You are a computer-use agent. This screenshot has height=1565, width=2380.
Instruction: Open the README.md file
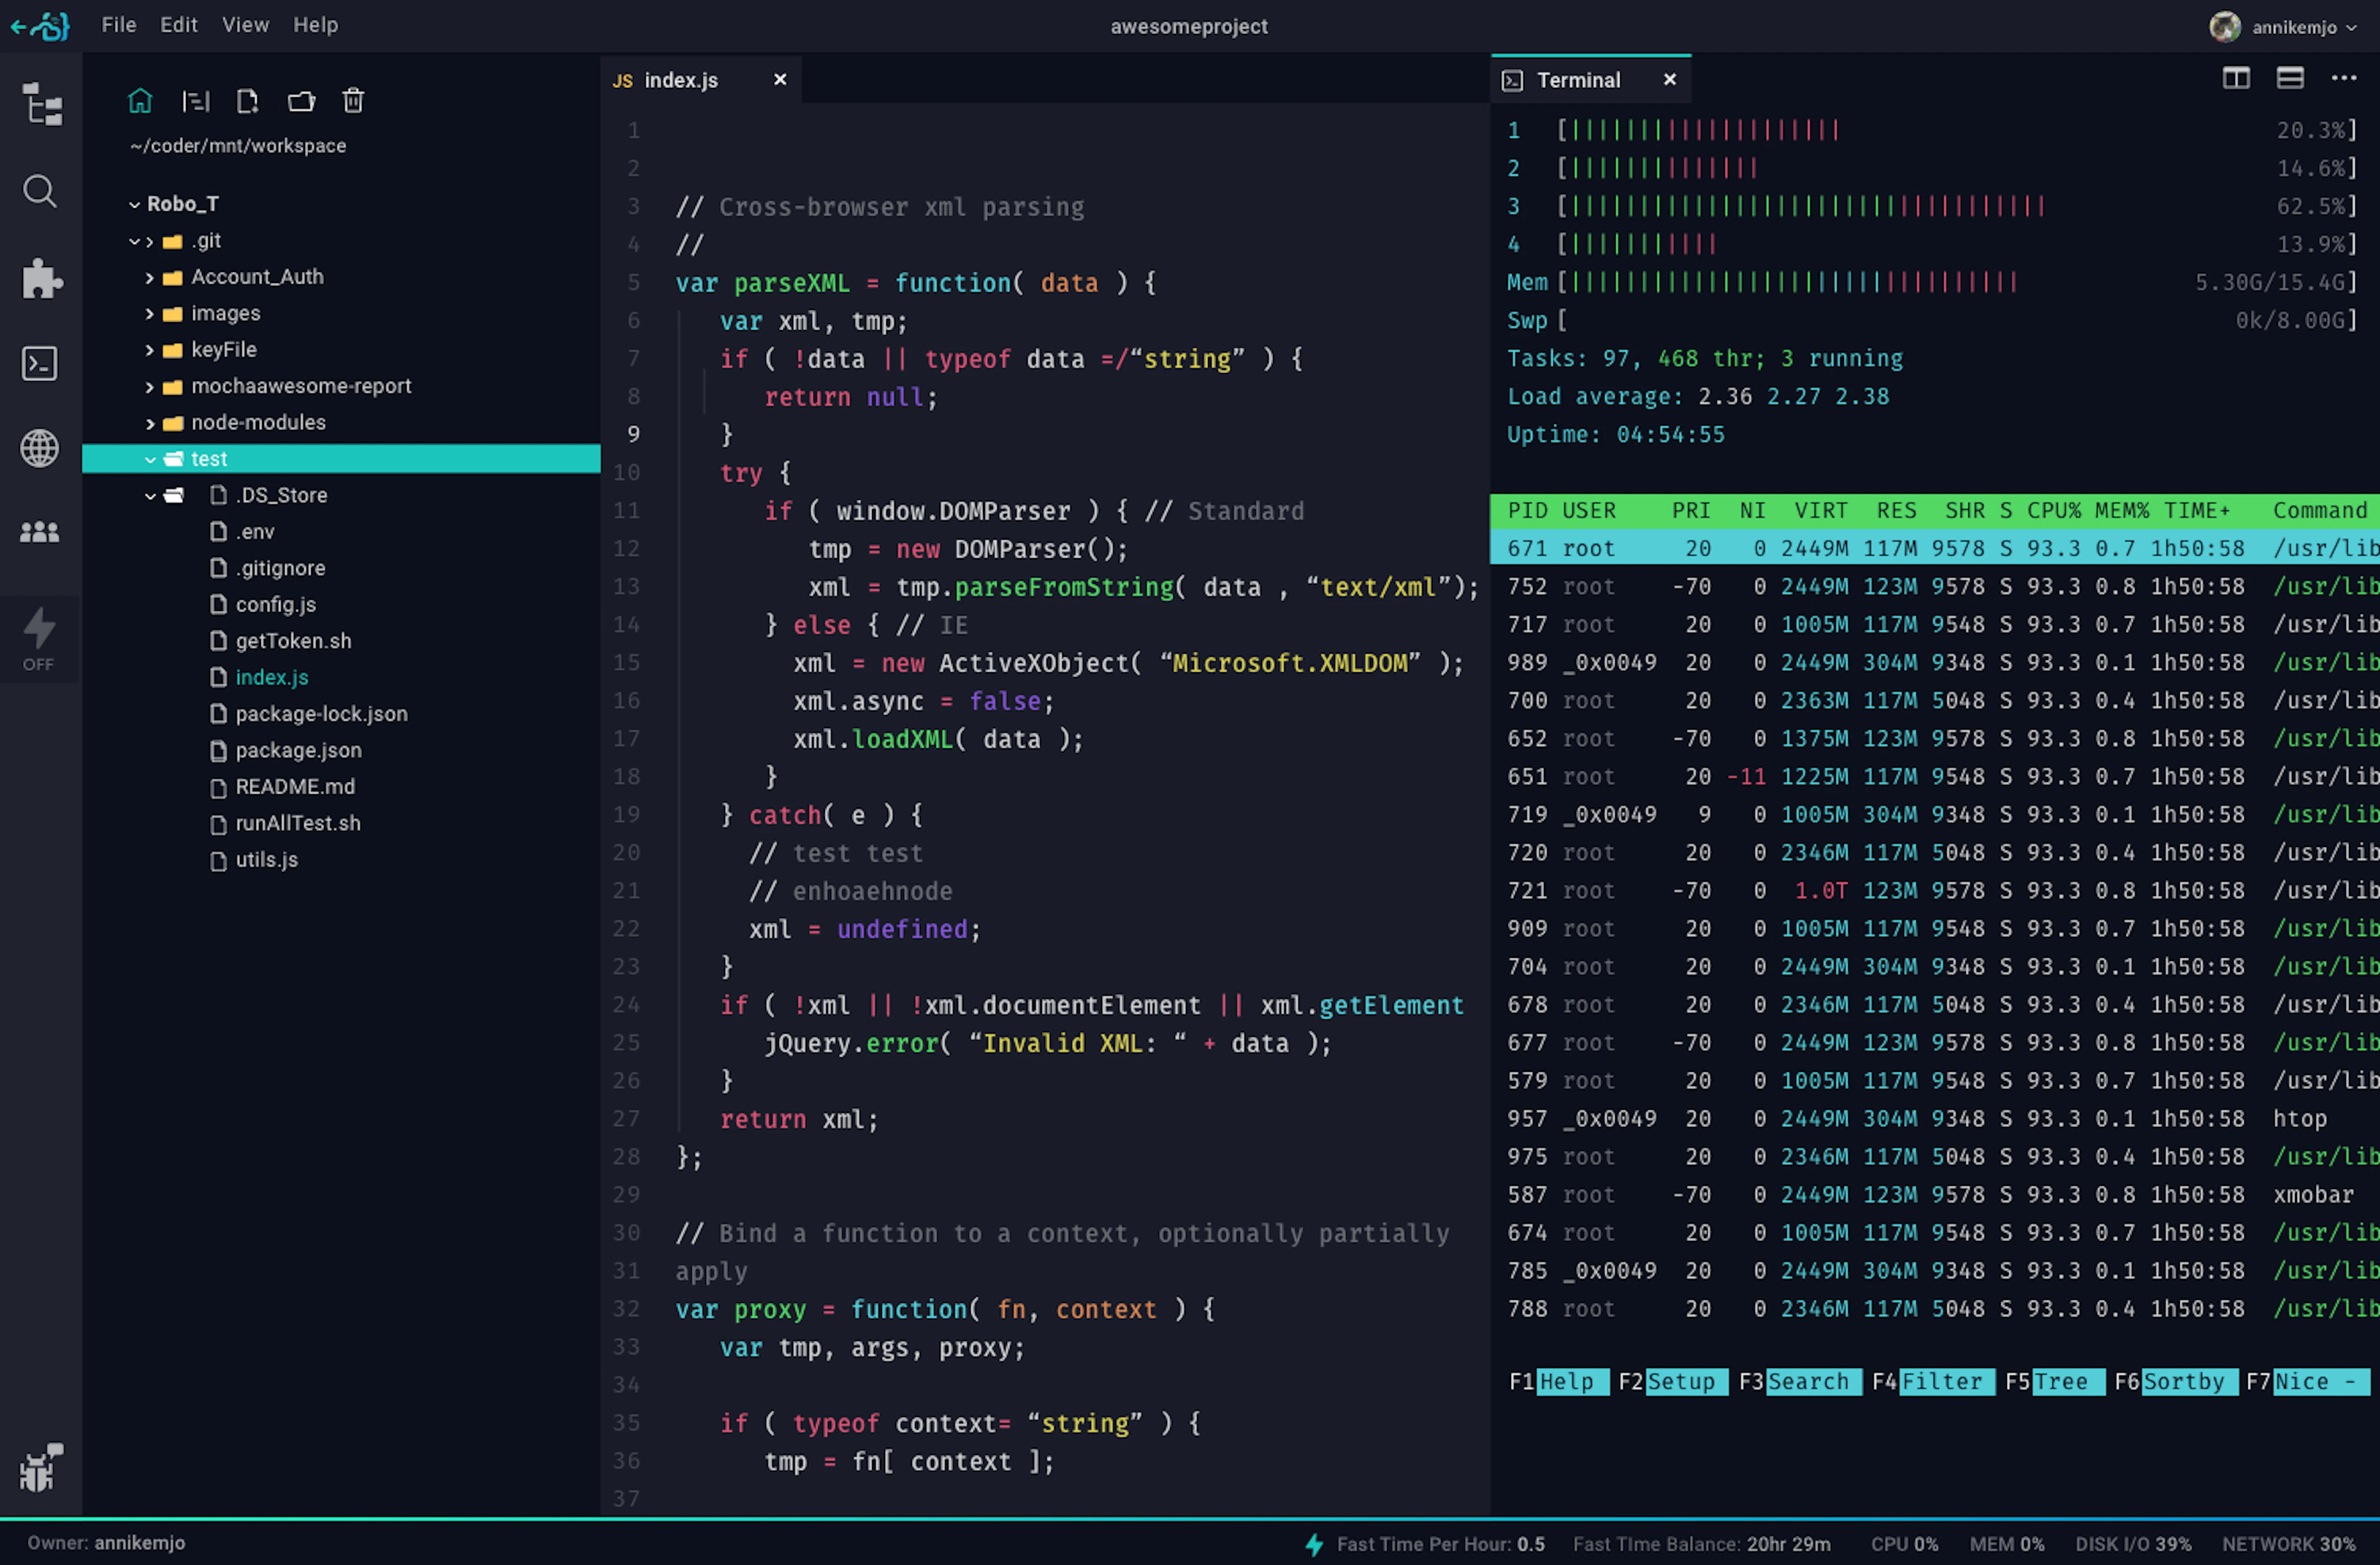click(x=295, y=786)
